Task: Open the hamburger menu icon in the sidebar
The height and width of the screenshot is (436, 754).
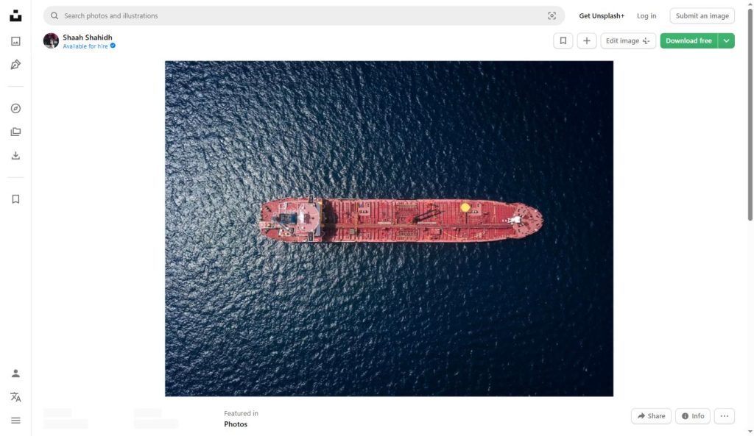Action: click(x=15, y=421)
